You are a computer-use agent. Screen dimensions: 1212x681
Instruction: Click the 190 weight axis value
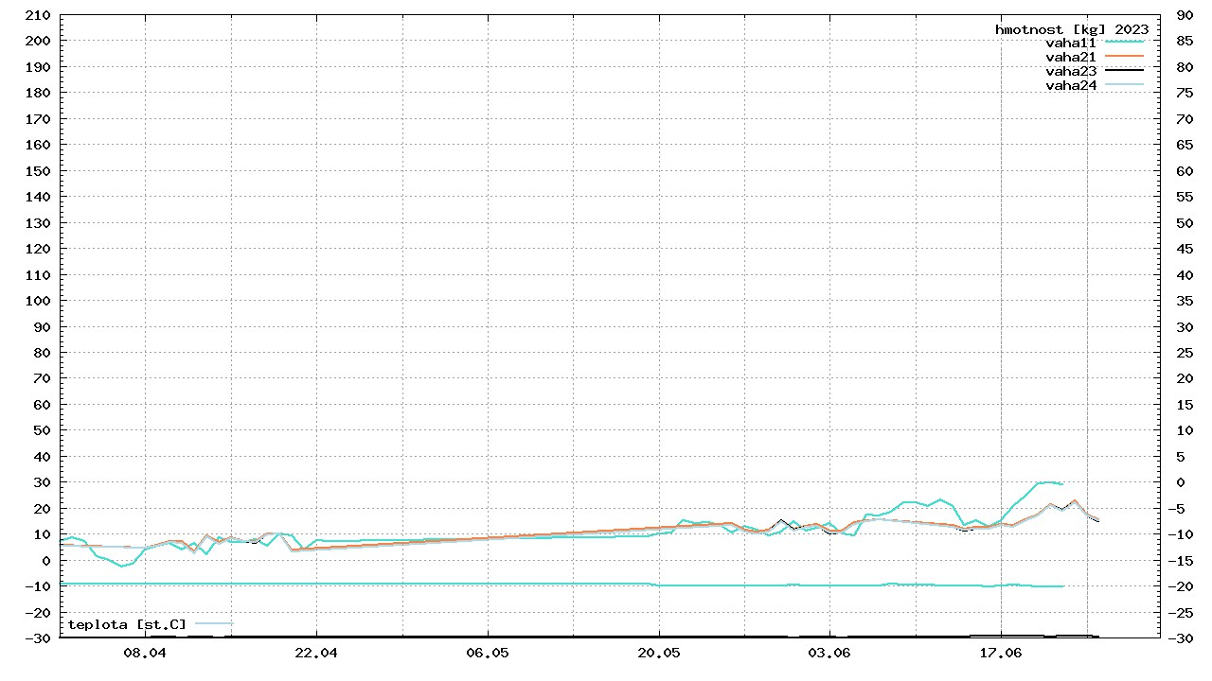tap(39, 67)
